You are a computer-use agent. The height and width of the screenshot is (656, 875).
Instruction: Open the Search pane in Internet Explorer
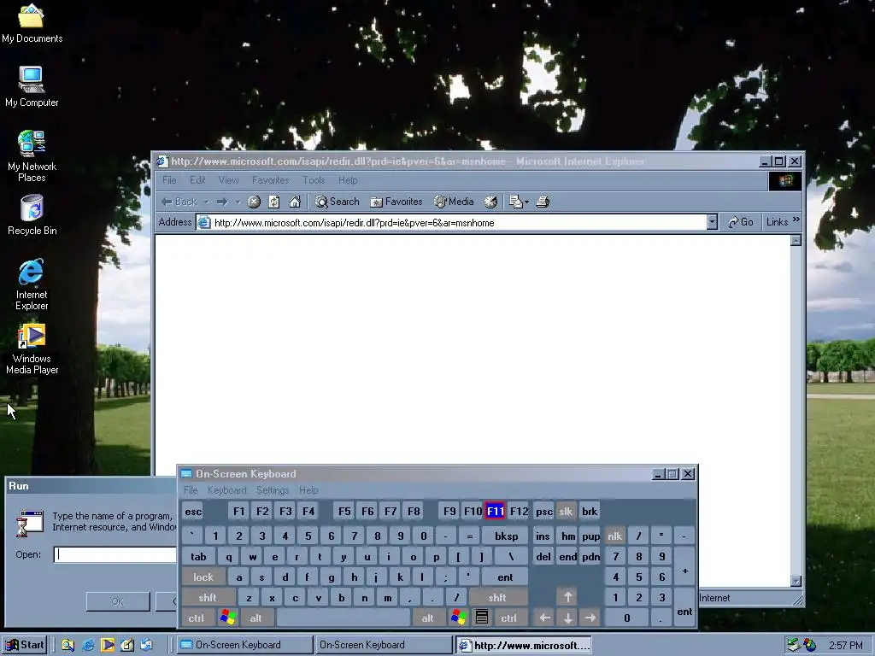coord(337,202)
